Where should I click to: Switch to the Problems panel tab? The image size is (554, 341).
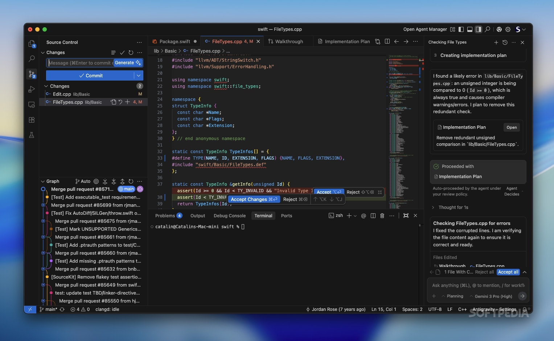165,215
